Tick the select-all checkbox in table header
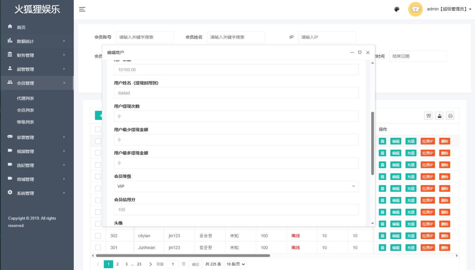This screenshot has width=475, height=270. [98, 129]
